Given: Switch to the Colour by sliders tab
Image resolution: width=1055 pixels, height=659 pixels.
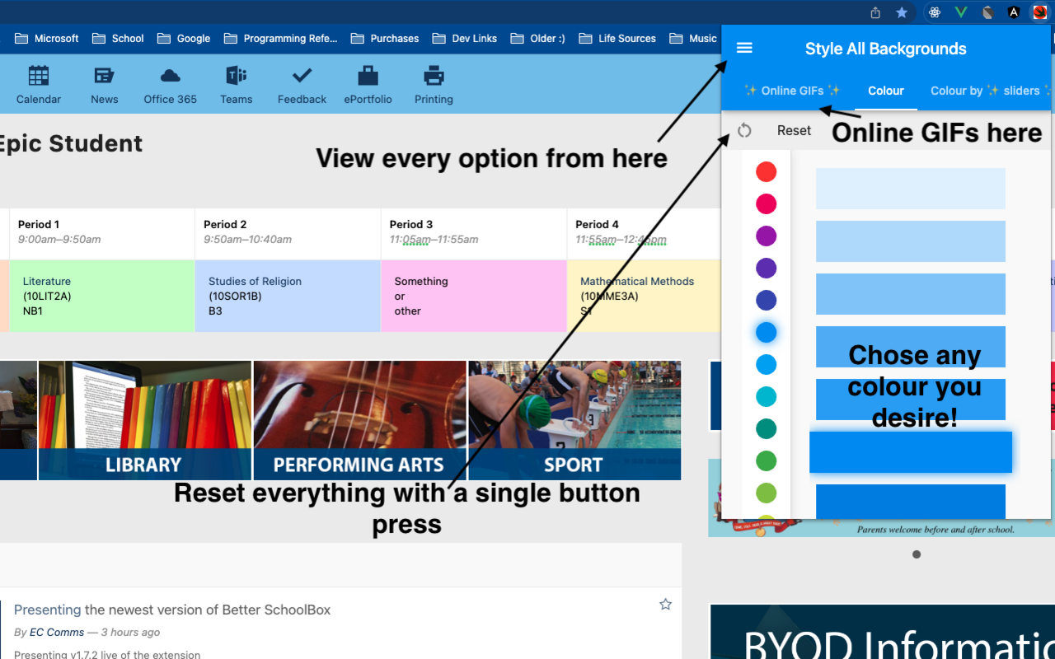Looking at the screenshot, I should (989, 91).
